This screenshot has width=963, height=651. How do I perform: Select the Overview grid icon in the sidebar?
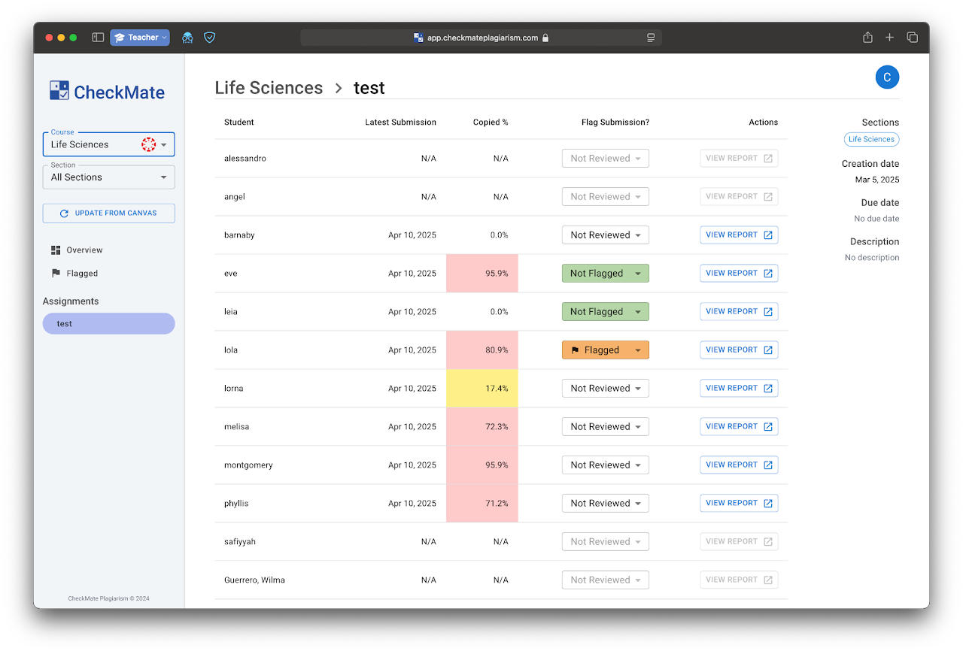point(56,249)
